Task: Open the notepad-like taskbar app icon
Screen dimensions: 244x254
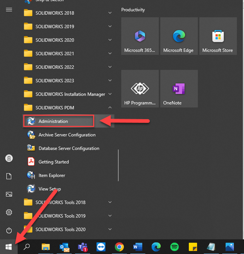Action: (211, 247)
